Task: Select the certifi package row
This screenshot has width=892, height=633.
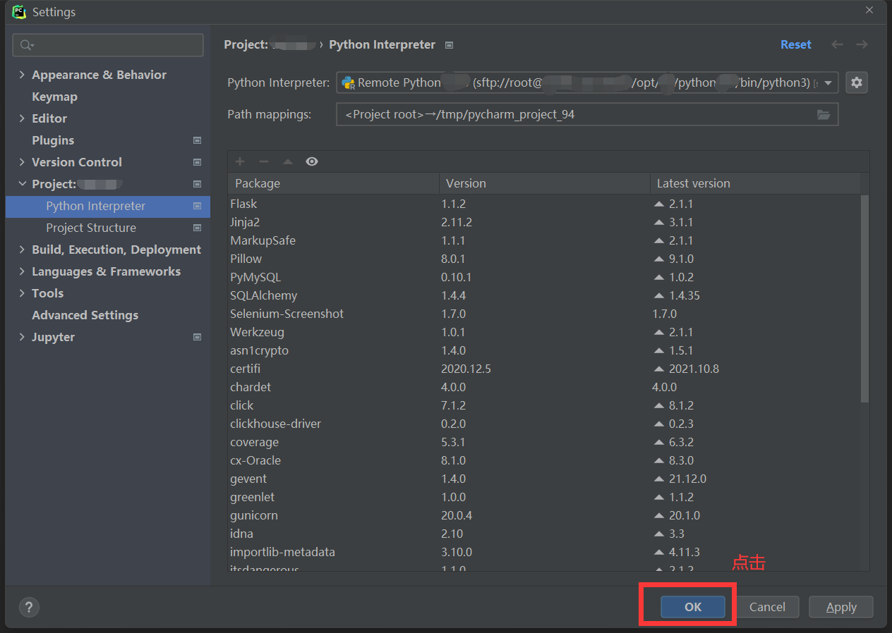Action: click(x=544, y=369)
